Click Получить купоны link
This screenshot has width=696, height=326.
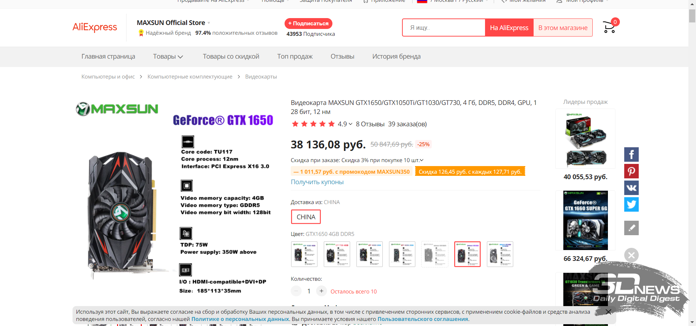pos(317,182)
